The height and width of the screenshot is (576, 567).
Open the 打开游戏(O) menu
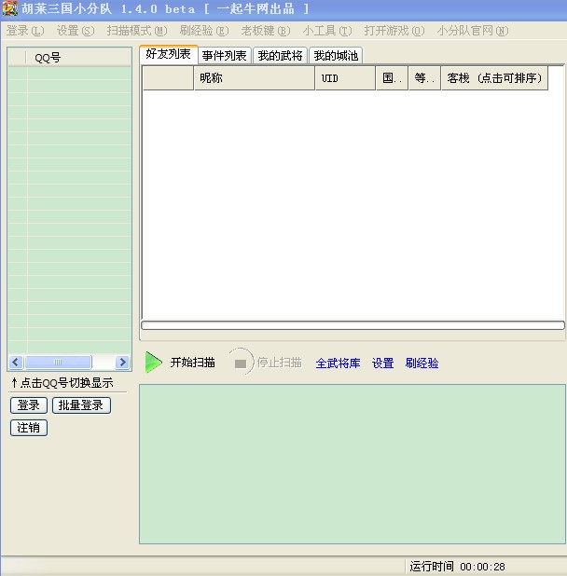coord(394,31)
